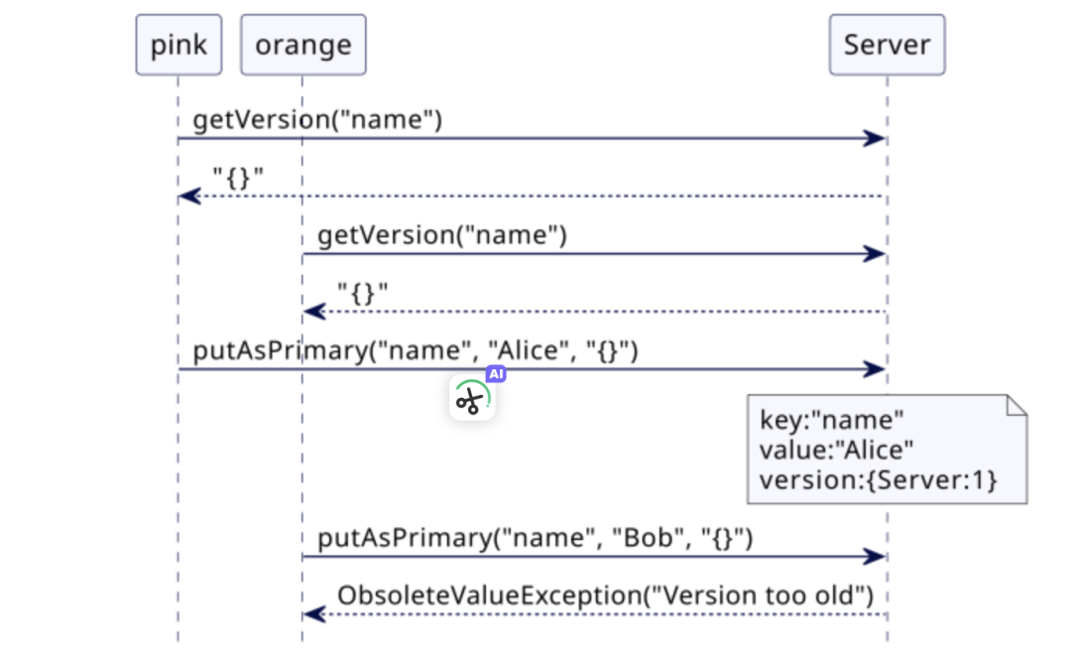This screenshot has height=661, width=1071.
Task: Click the arrowhead of the first getVersion arrow
Action: coord(875,139)
